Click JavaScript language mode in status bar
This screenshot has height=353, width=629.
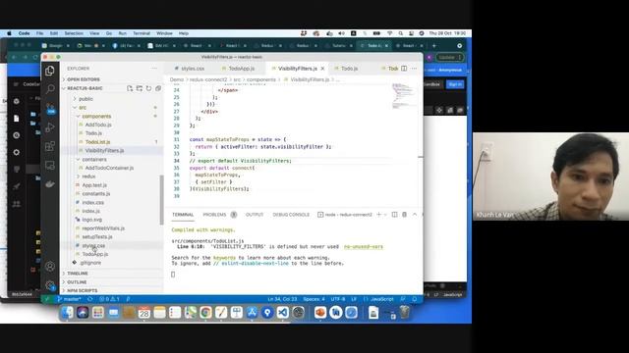click(x=382, y=299)
